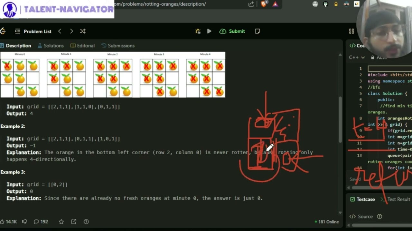Image resolution: width=412 pixels, height=231 pixels.
Task: Click the 181 Online indicator
Action: 327,222
